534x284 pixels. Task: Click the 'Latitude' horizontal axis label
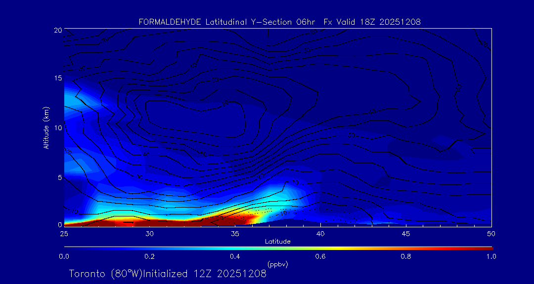tap(277, 242)
